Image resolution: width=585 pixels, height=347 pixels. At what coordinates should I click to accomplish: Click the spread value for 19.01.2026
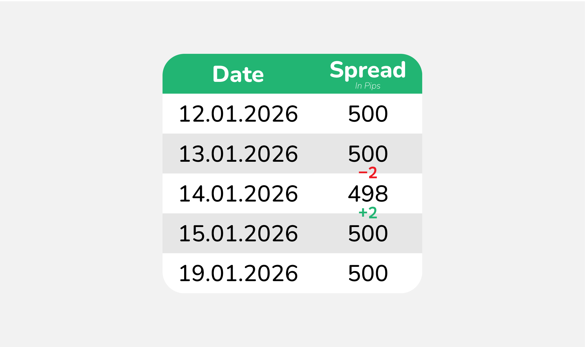pos(368,273)
